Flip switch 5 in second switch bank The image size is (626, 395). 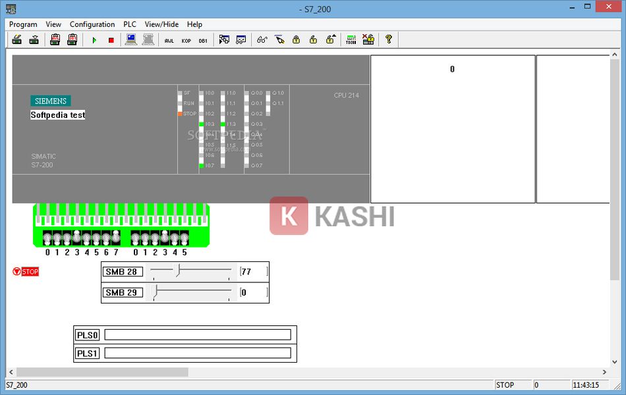[x=185, y=238]
